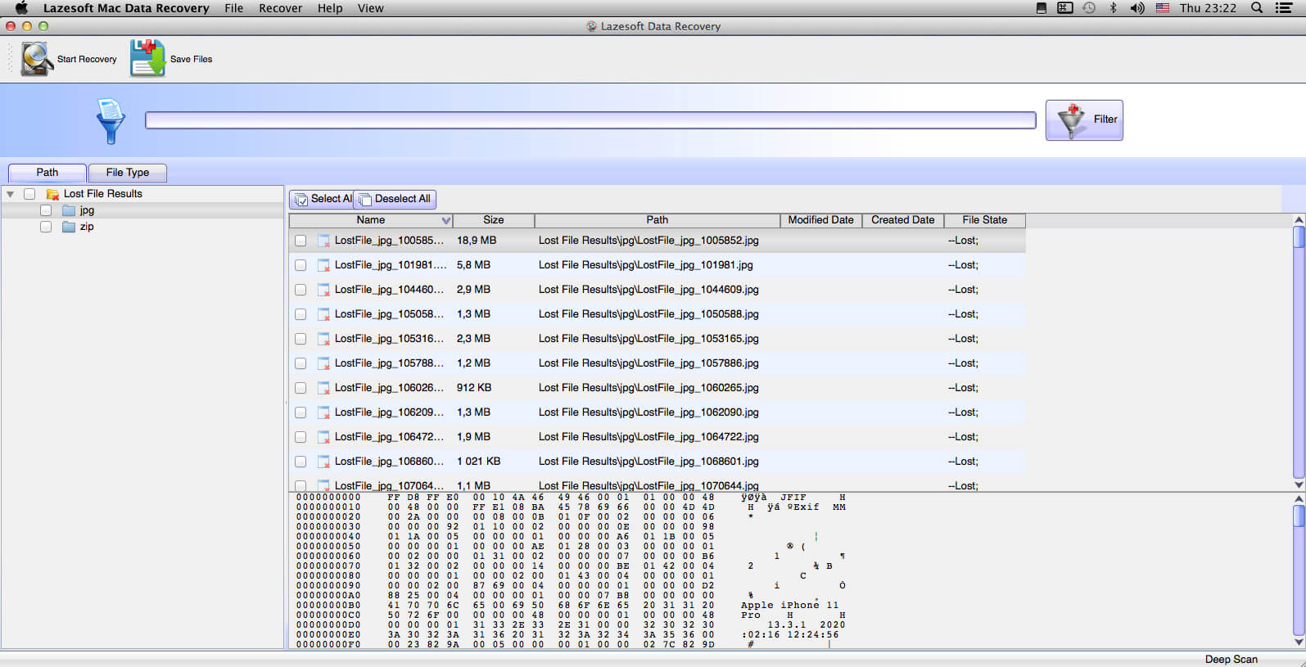The image size is (1306, 667).
Task: Click the blue funnel filter icon beside the search field
Action: pos(111,120)
